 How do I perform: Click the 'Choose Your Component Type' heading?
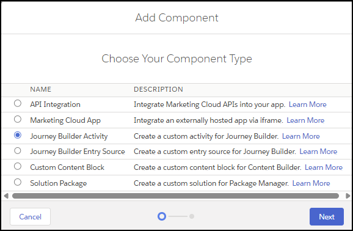(176, 59)
